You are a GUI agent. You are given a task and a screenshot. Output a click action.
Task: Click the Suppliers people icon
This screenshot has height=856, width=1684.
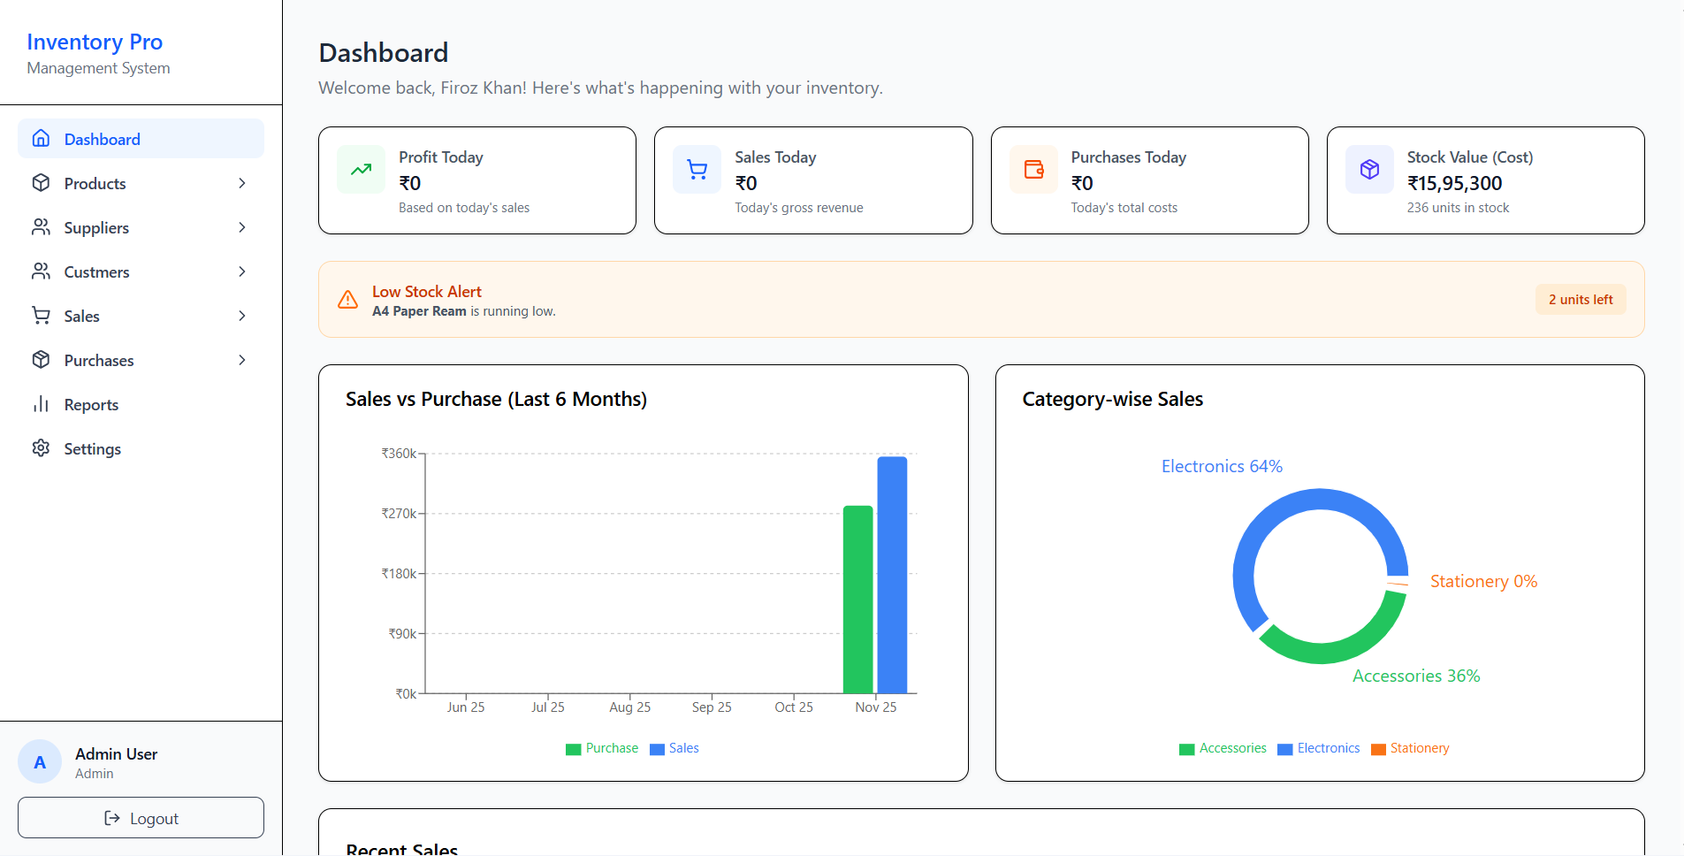click(x=41, y=227)
